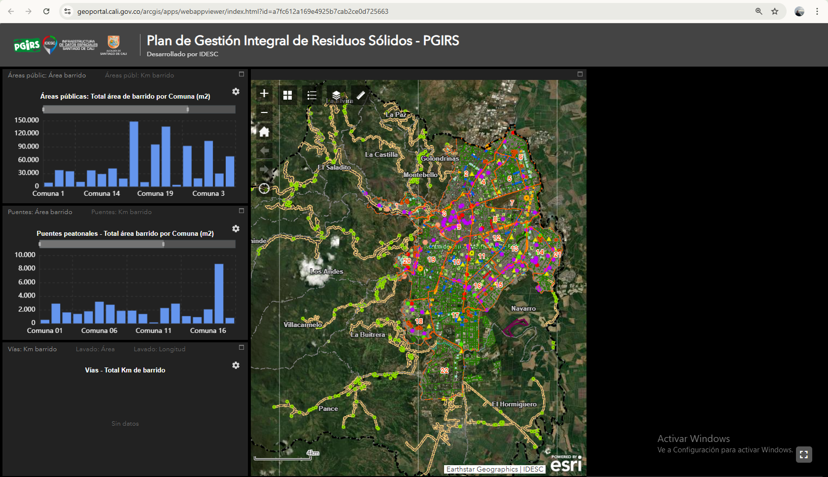The image size is (828, 477).
Task: Go to previous map extent
Action: click(264, 150)
